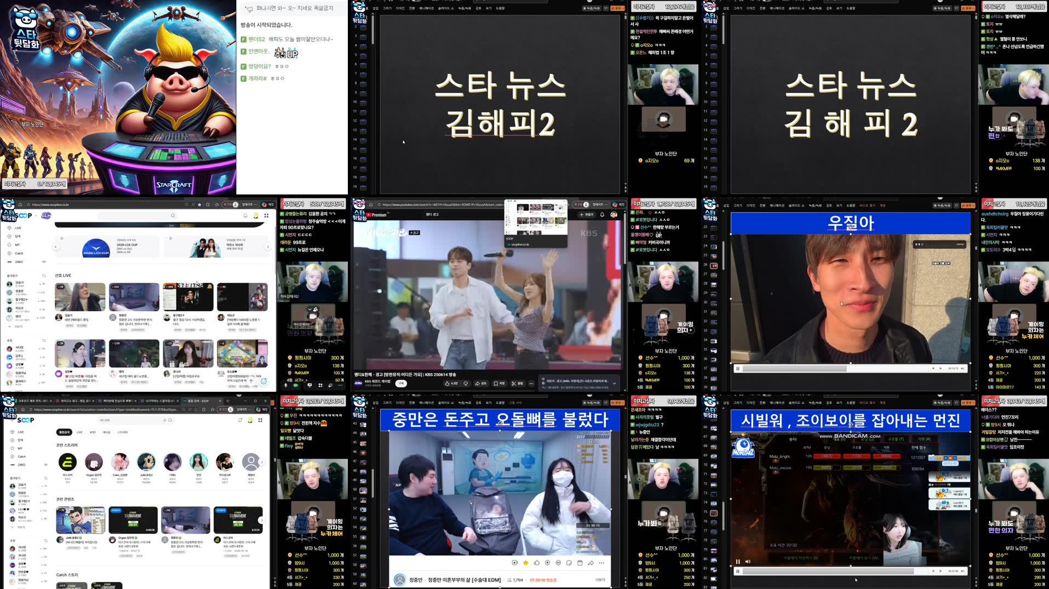Click the notification bell on SOOP header
Image resolution: width=1049 pixels, height=589 pixels.
pyautogui.click(x=245, y=215)
